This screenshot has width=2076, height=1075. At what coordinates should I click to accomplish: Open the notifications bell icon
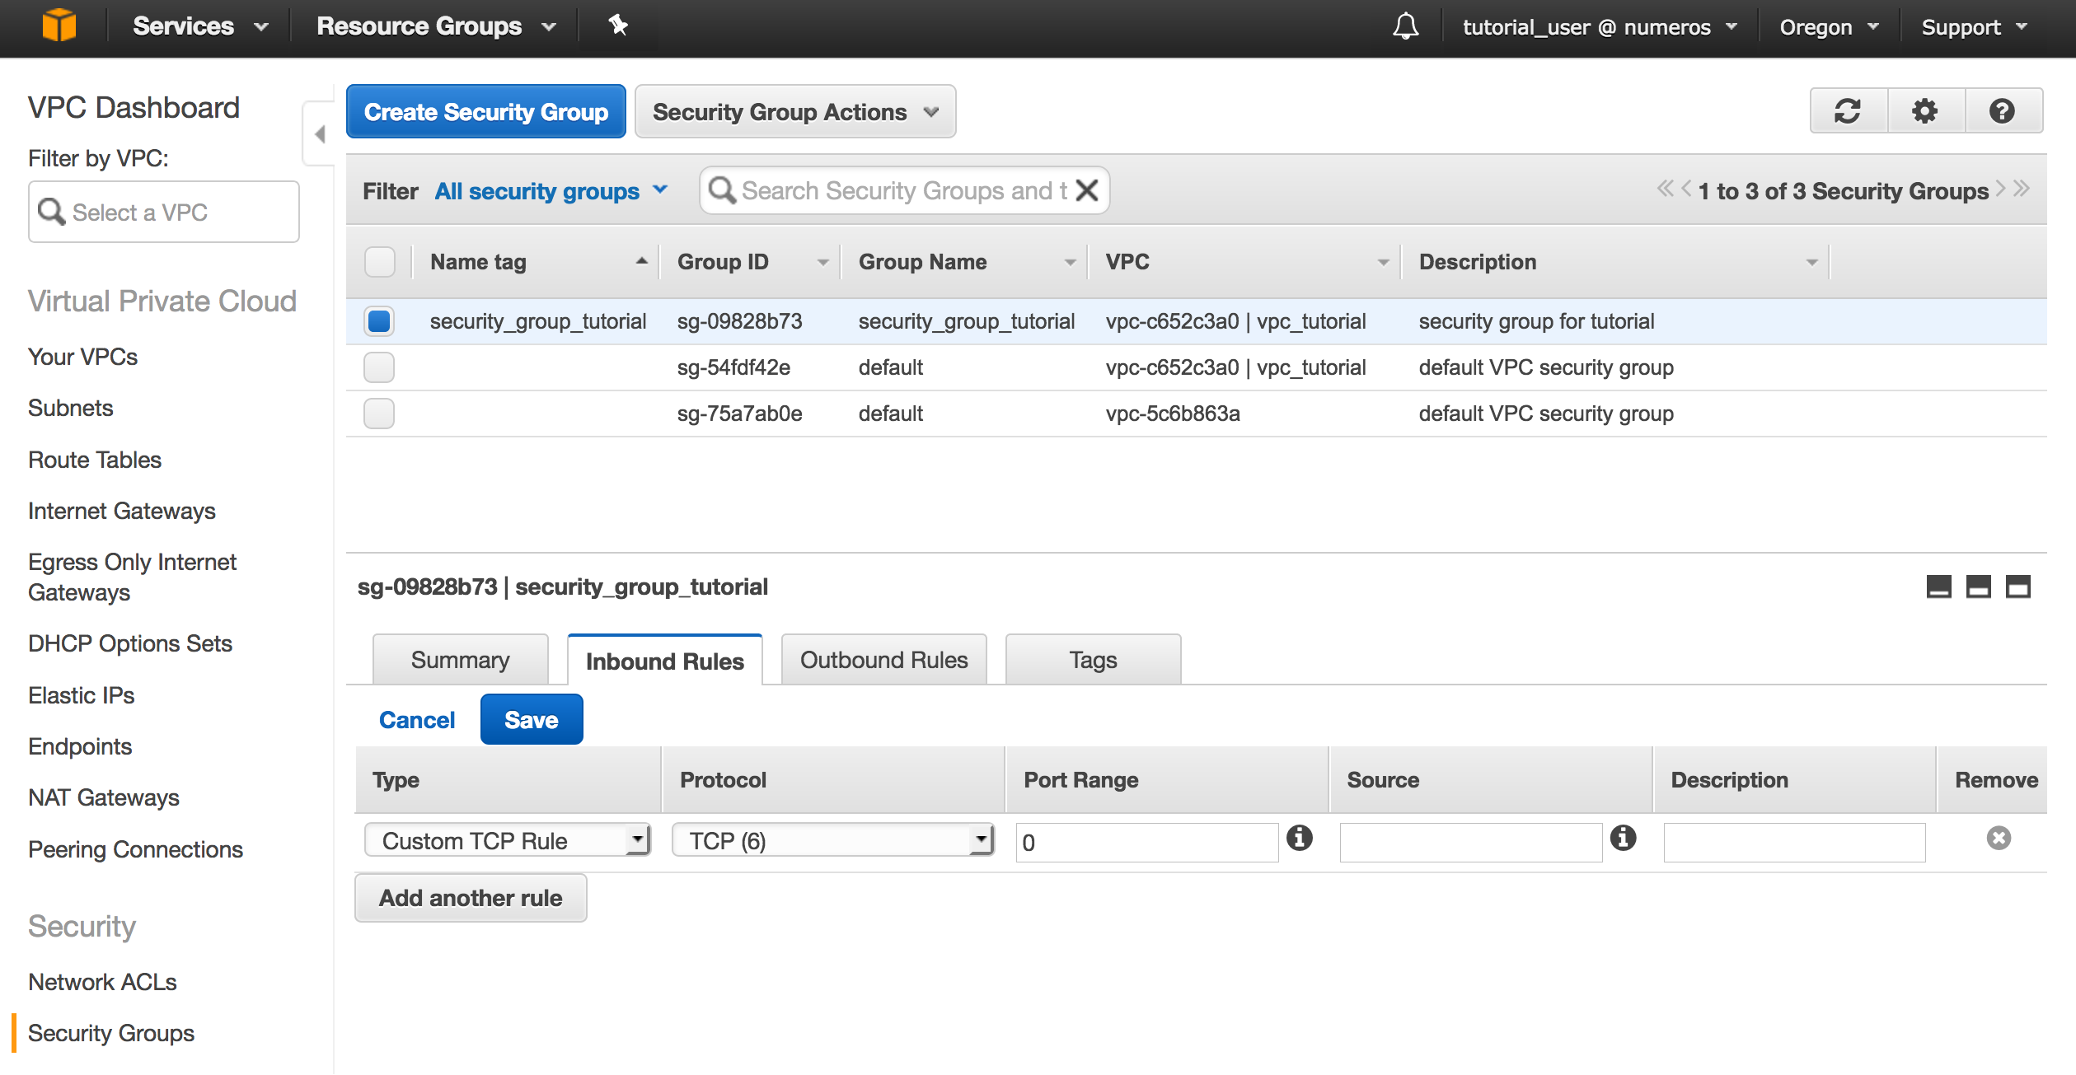pos(1405,27)
